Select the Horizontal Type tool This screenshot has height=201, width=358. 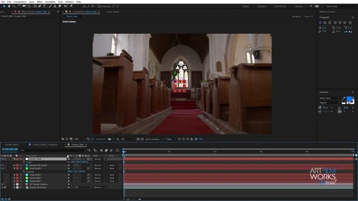(x=45, y=6)
